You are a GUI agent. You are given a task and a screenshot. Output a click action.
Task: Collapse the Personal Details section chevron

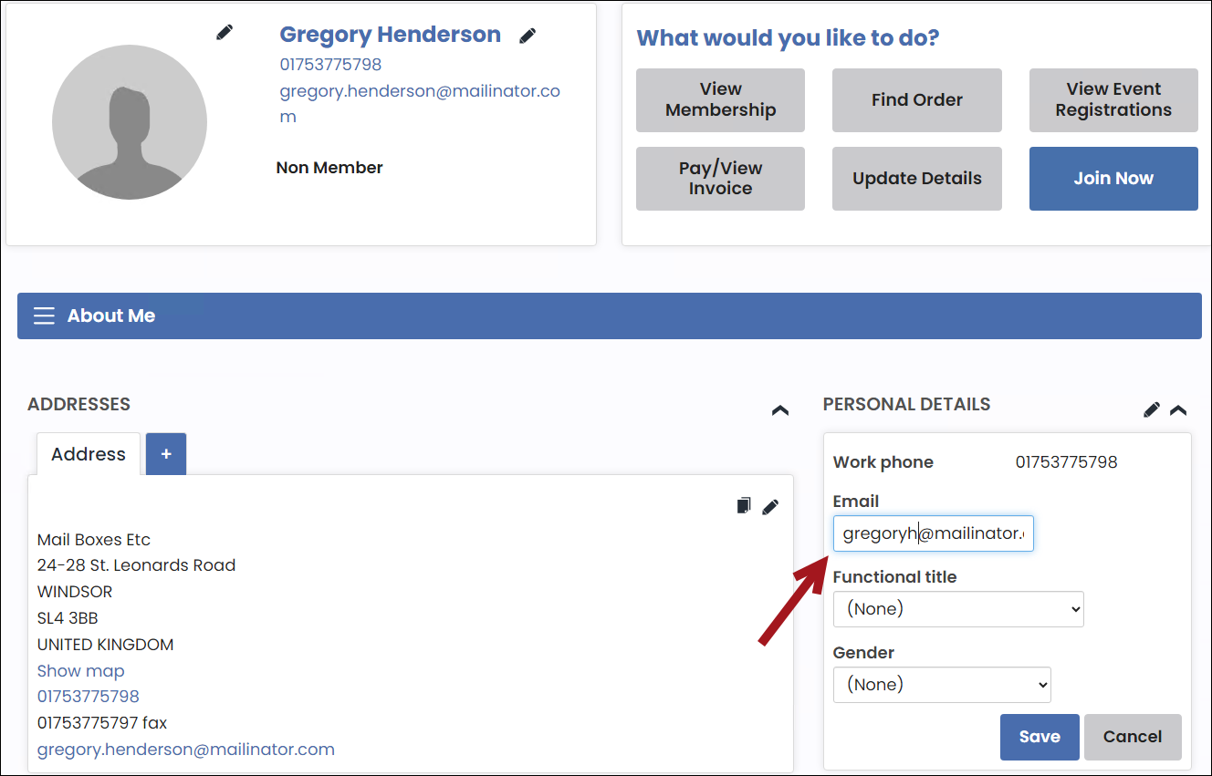point(1178,410)
